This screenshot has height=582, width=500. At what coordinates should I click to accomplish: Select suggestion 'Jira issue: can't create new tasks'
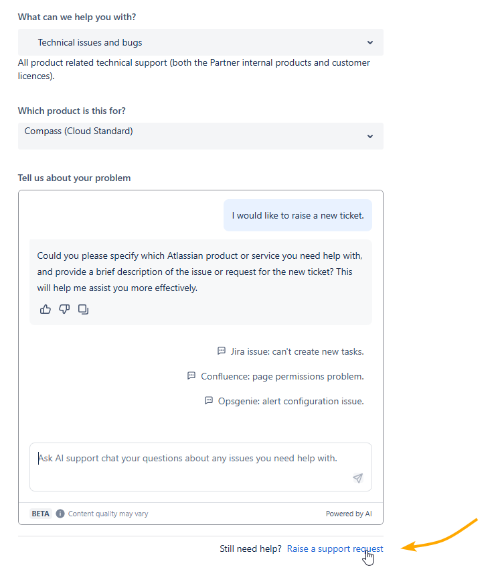297,351
